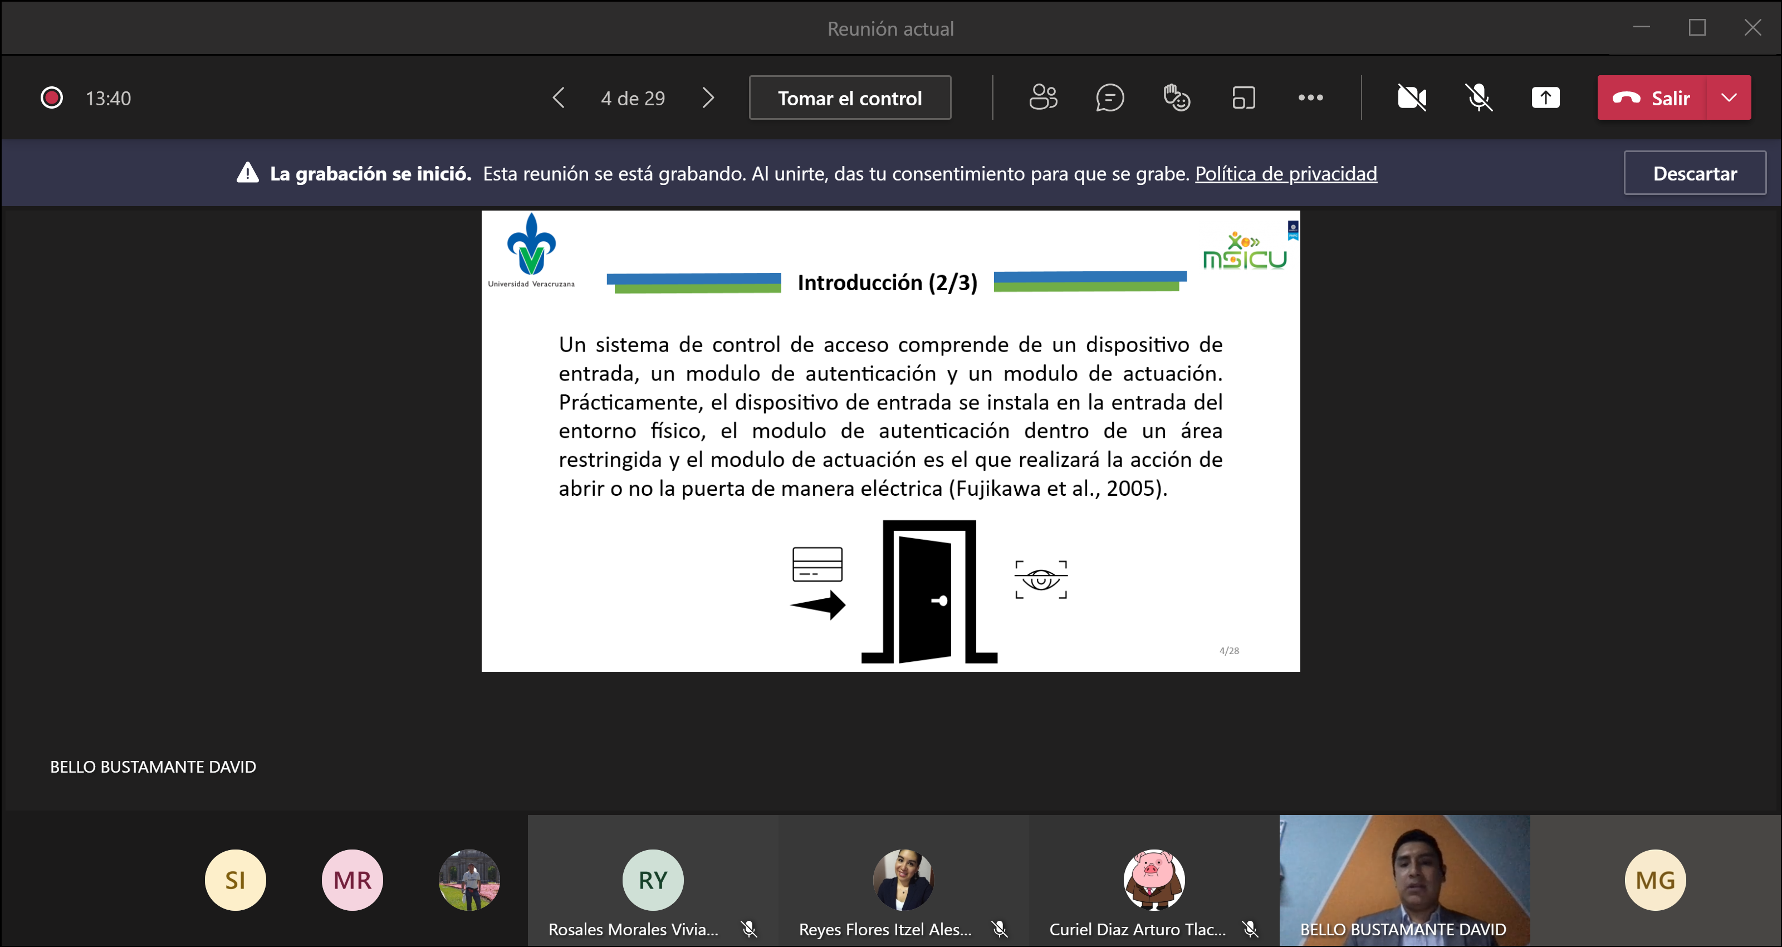Click the Tomar el control button
1782x947 pixels.
pos(849,97)
